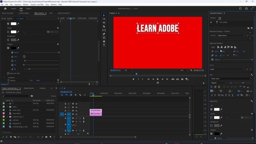Click New Item icon in Project panel

50,137
